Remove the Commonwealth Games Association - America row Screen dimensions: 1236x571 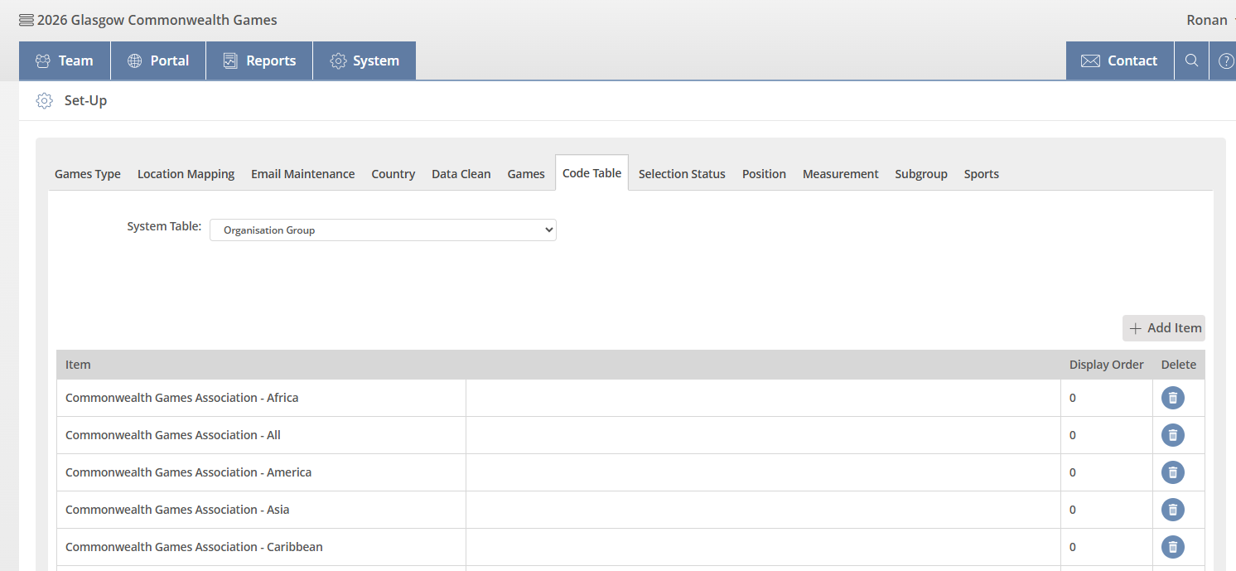click(1172, 472)
